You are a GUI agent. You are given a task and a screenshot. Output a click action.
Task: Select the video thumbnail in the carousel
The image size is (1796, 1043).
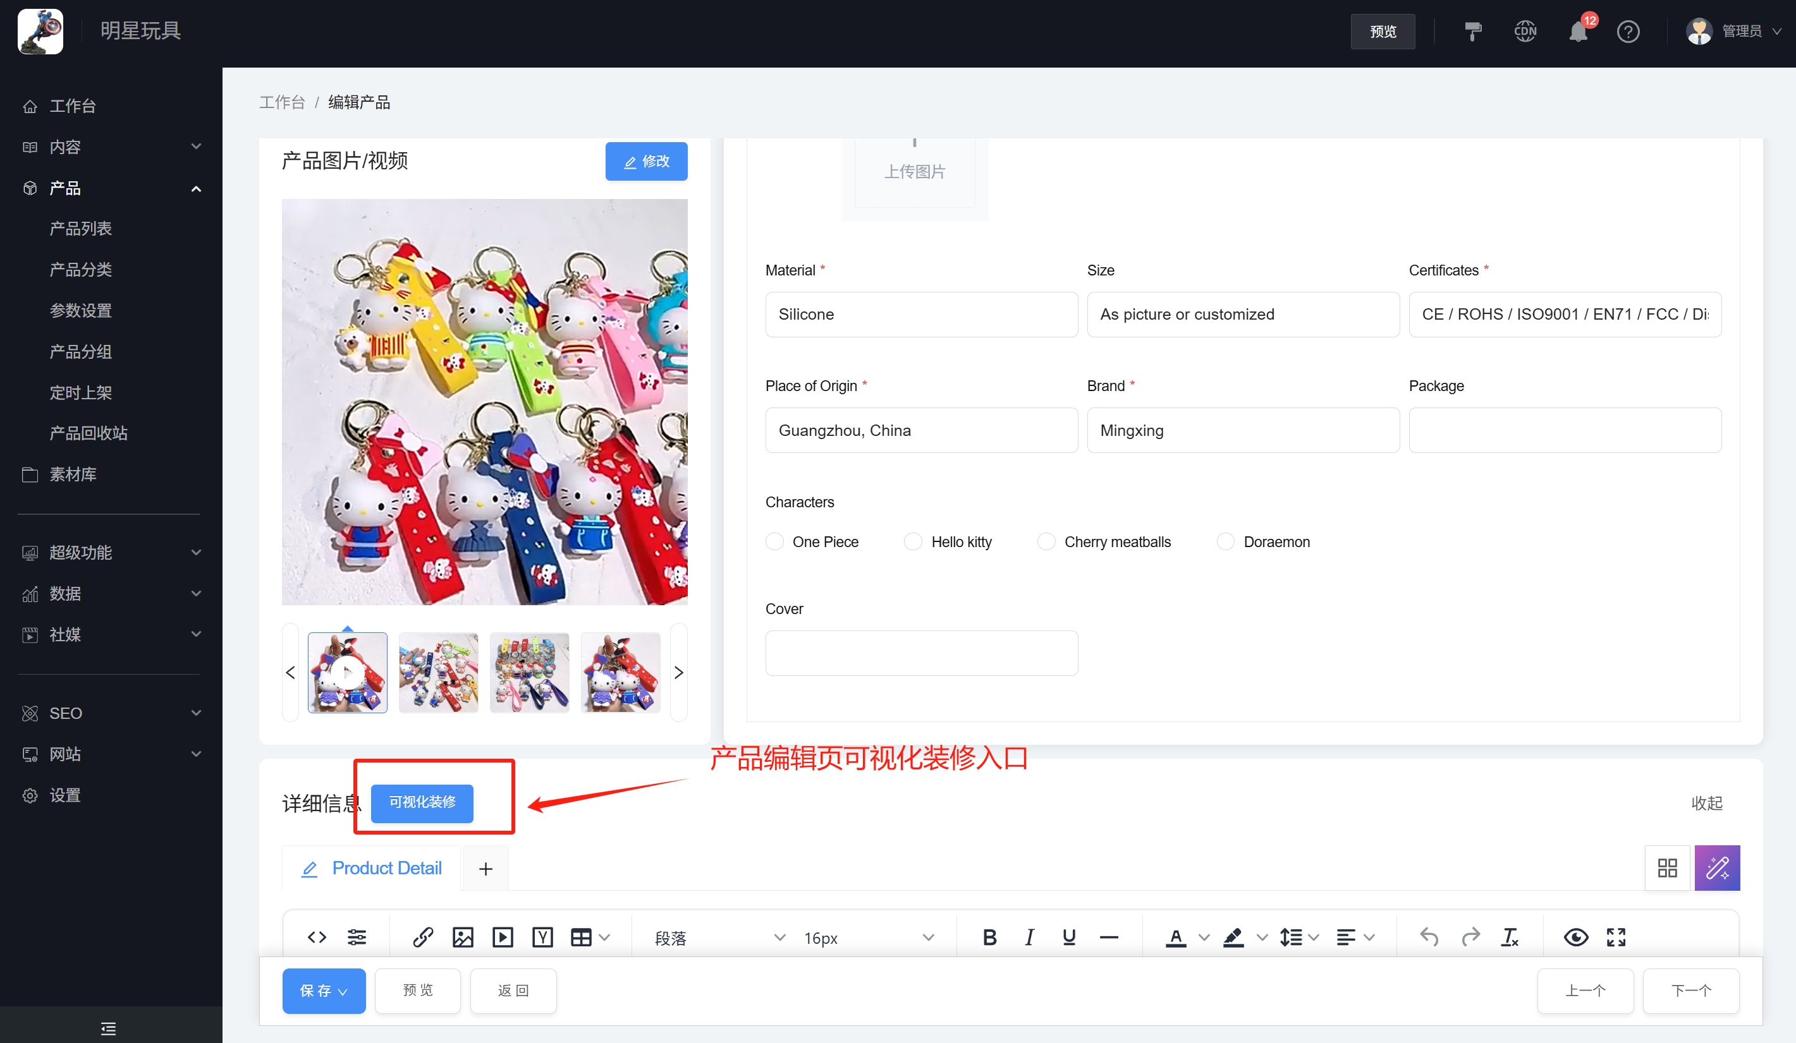[x=347, y=672]
